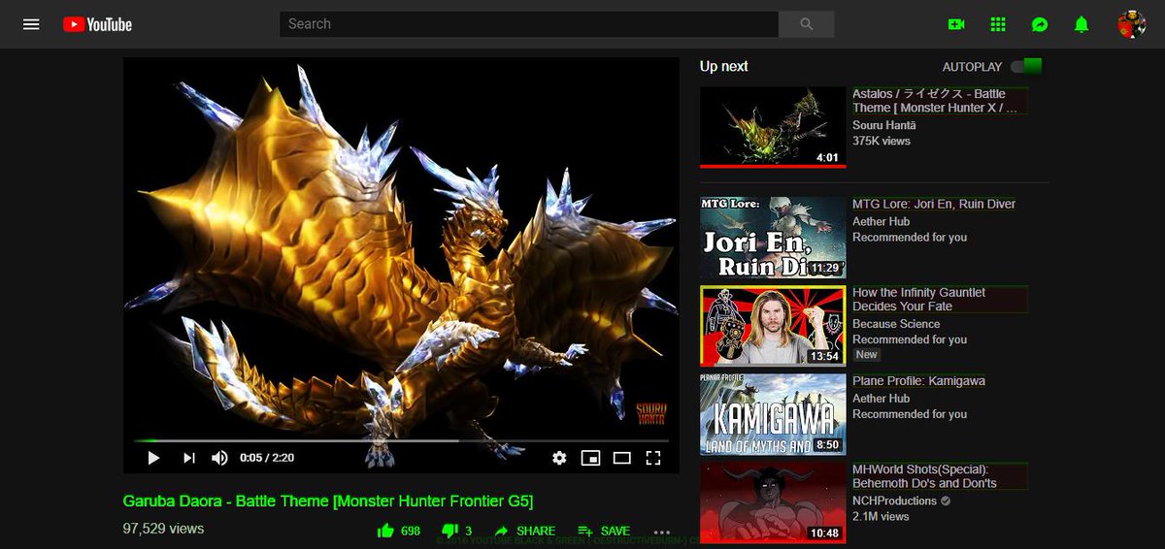Click the magnifier search button
Screen dimensions: 1165x549
pos(807,24)
